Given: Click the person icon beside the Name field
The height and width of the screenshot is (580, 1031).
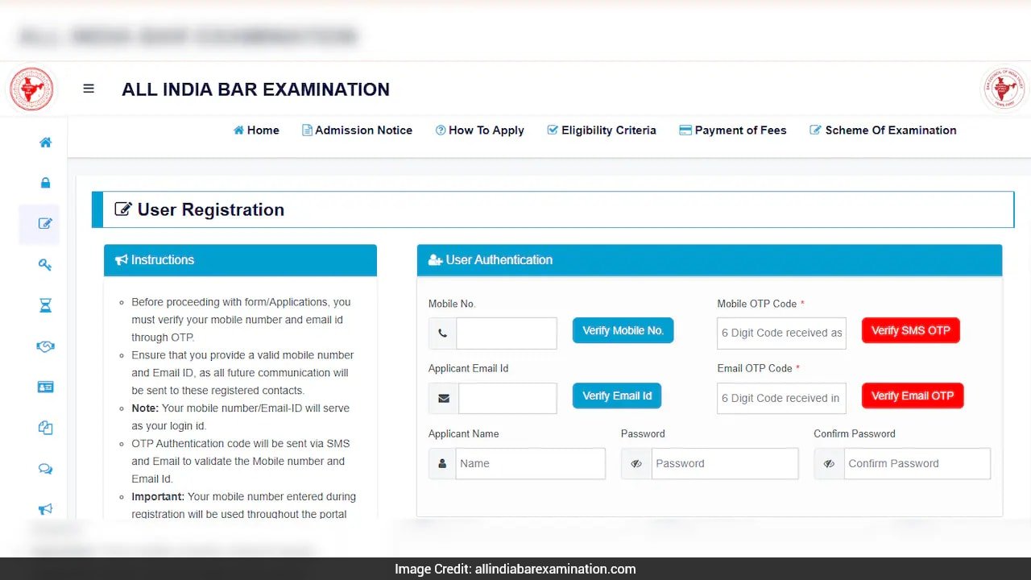Looking at the screenshot, I should pos(442,464).
